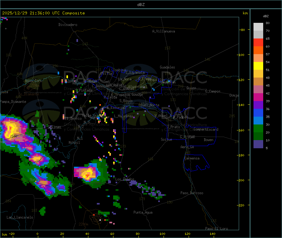282x238 pixels.
Task: Click the G_Campos location label
Action: click(x=213, y=91)
